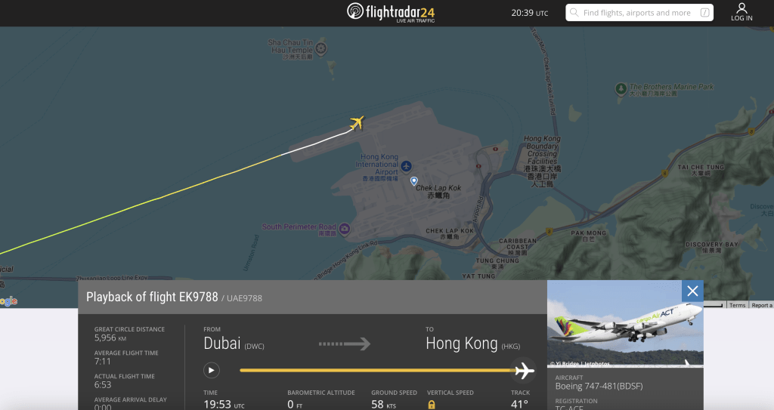Open the map Terms link
Viewport: 774px width, 410px height.
coord(738,305)
